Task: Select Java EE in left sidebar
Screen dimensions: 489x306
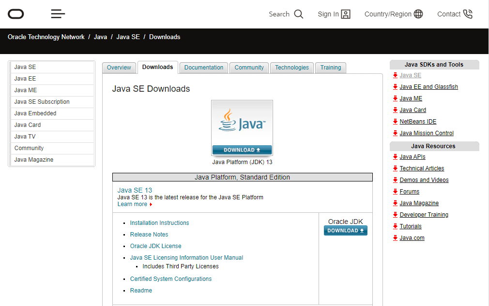Action: point(51,79)
